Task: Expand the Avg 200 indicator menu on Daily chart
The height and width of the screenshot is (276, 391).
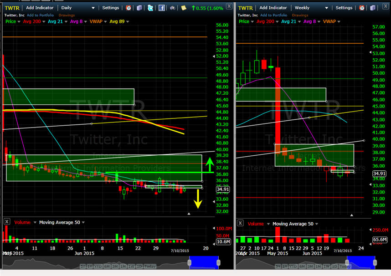Action: [x=44, y=21]
